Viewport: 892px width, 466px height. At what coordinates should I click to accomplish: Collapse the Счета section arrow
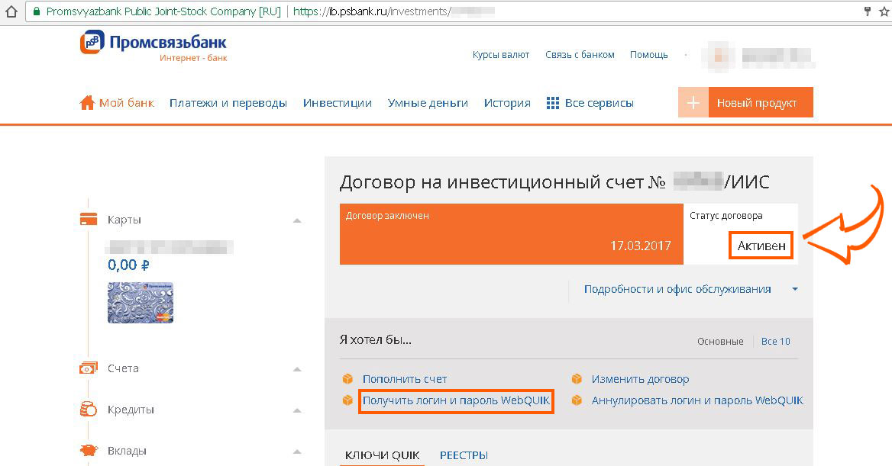pyautogui.click(x=297, y=369)
